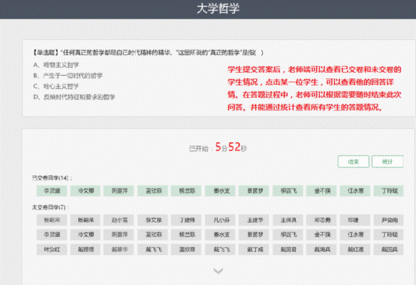This screenshot has height=285, width=416.
Task: Open submitted student 冷文卿 in the green row
Action: pos(86,191)
